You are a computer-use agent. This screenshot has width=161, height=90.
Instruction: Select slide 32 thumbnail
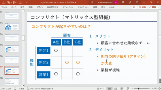[12, 15]
